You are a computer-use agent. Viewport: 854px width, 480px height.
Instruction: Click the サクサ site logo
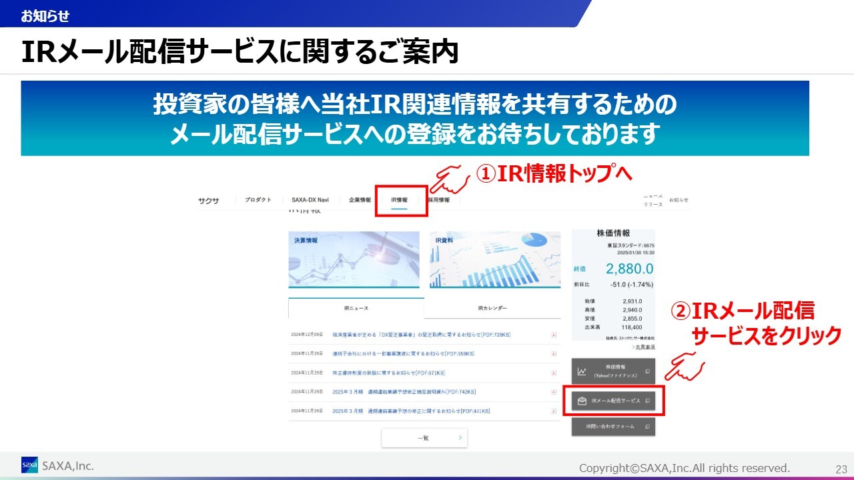pyautogui.click(x=208, y=201)
